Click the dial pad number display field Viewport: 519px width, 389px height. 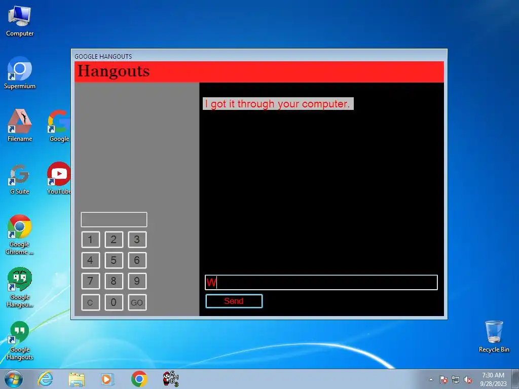tap(114, 220)
